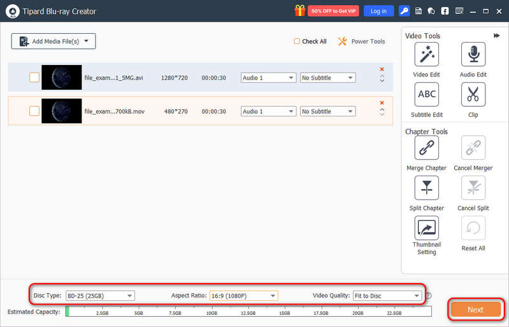Click the save project disk icon
The height and width of the screenshot is (327, 509).
tap(419, 11)
